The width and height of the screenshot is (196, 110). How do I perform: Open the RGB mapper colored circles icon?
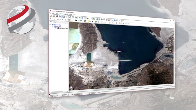pos(92,21)
